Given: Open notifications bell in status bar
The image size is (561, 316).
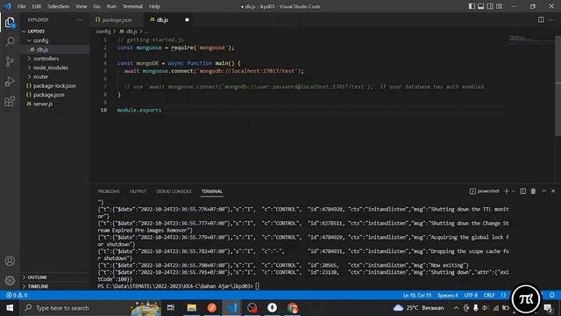Looking at the screenshot, I should (x=551, y=295).
